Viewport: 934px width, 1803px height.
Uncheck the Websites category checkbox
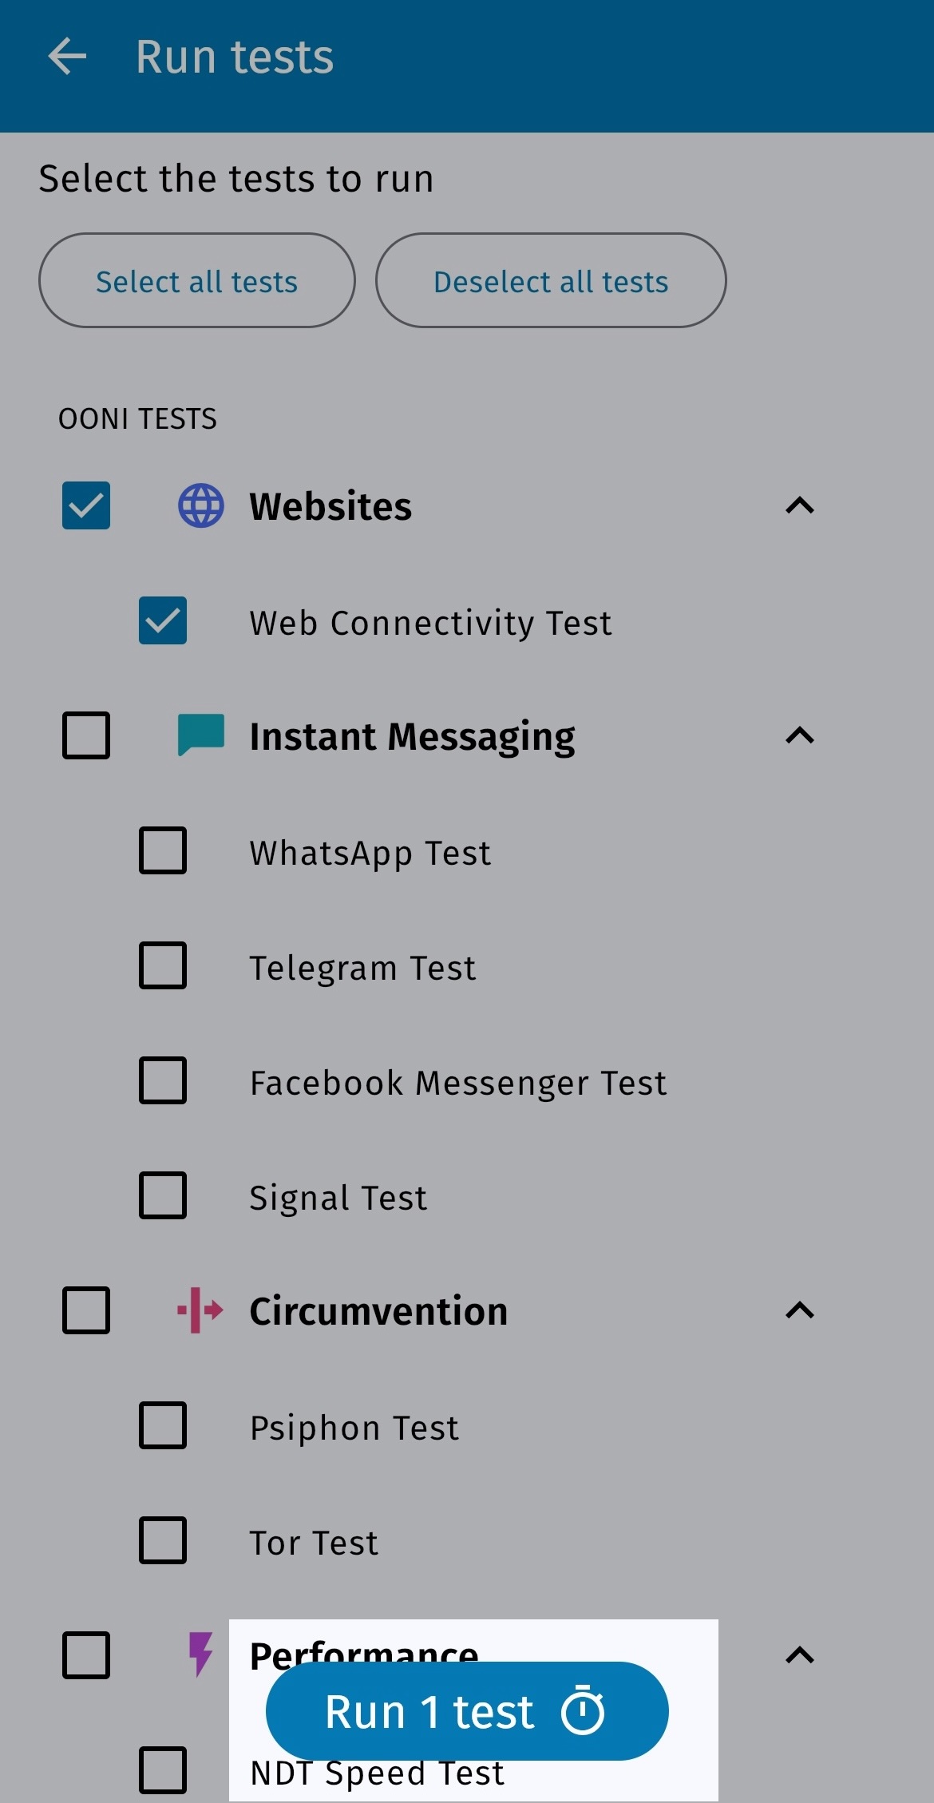tap(86, 505)
